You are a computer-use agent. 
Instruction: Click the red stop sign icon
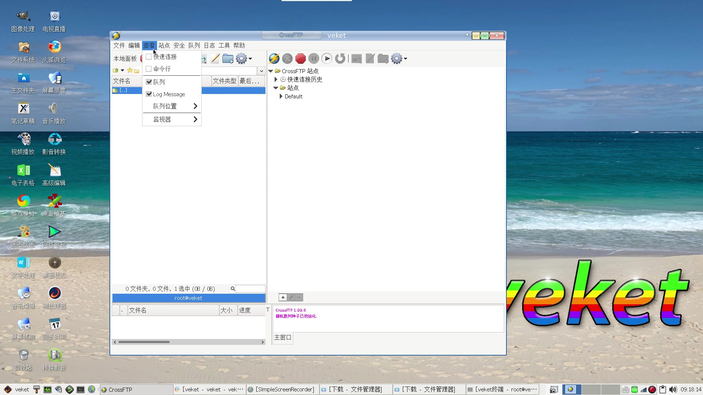(301, 59)
